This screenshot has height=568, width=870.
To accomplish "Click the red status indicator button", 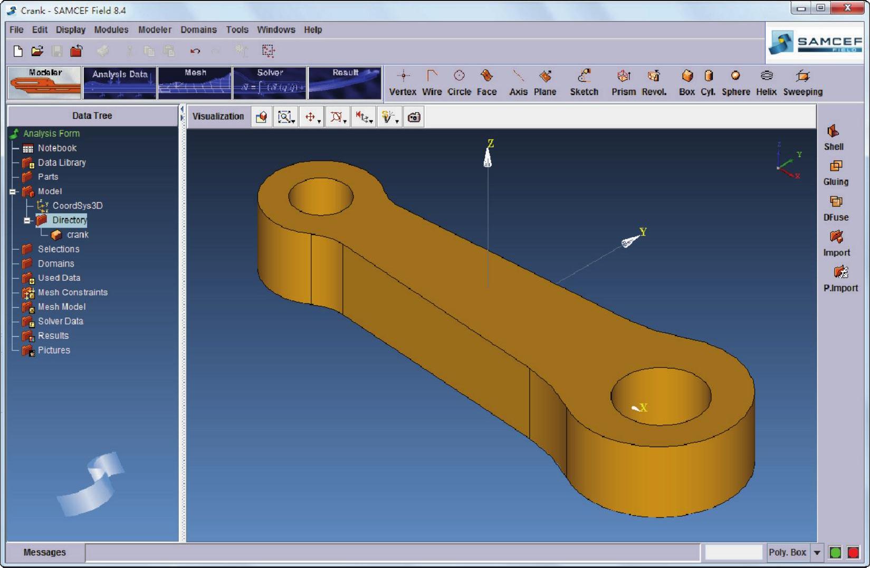I will [853, 553].
